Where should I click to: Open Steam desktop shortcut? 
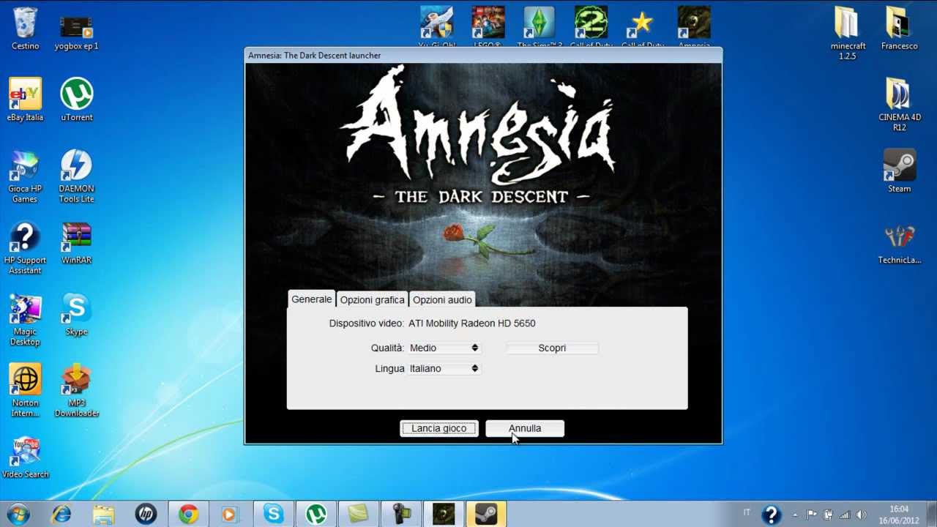(x=899, y=172)
